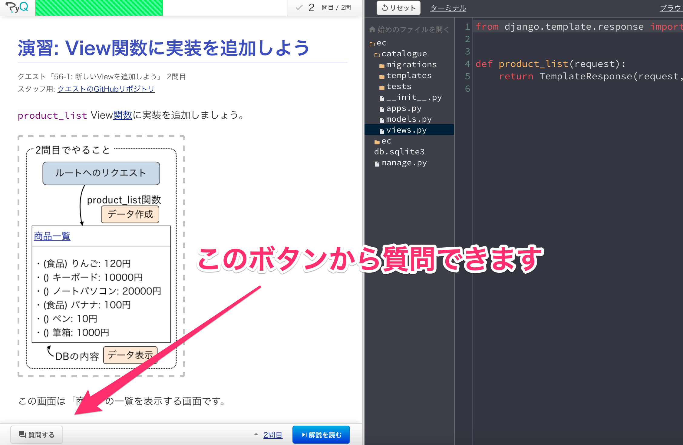Open the starting file via home icon
The width and height of the screenshot is (683, 445).
coord(372,29)
